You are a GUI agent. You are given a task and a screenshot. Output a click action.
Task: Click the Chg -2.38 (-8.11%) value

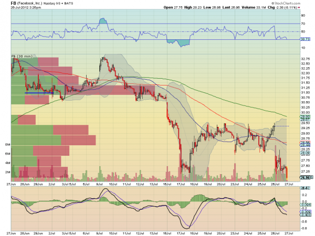tap(282, 7)
